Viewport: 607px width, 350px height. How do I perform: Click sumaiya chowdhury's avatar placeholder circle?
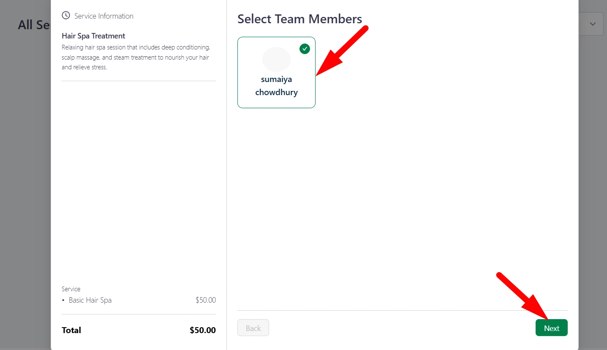[276, 59]
